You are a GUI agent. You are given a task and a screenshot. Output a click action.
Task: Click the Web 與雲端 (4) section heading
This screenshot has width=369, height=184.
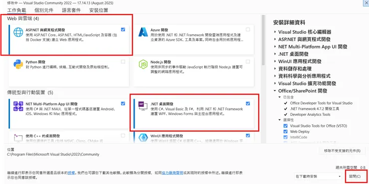(23, 18)
